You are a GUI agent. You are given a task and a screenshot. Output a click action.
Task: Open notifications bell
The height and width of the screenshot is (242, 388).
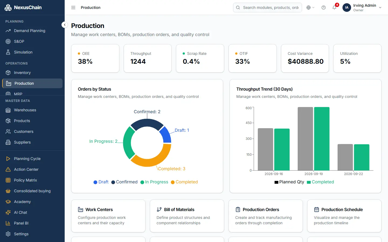pyautogui.click(x=334, y=8)
